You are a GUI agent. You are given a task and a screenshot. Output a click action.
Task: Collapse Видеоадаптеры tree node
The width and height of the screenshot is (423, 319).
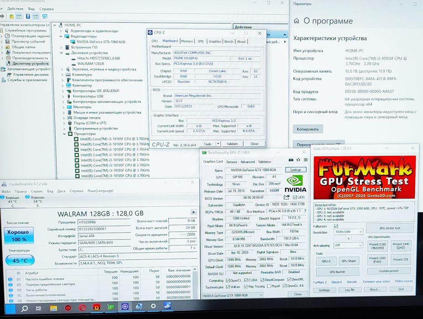tap(61, 36)
